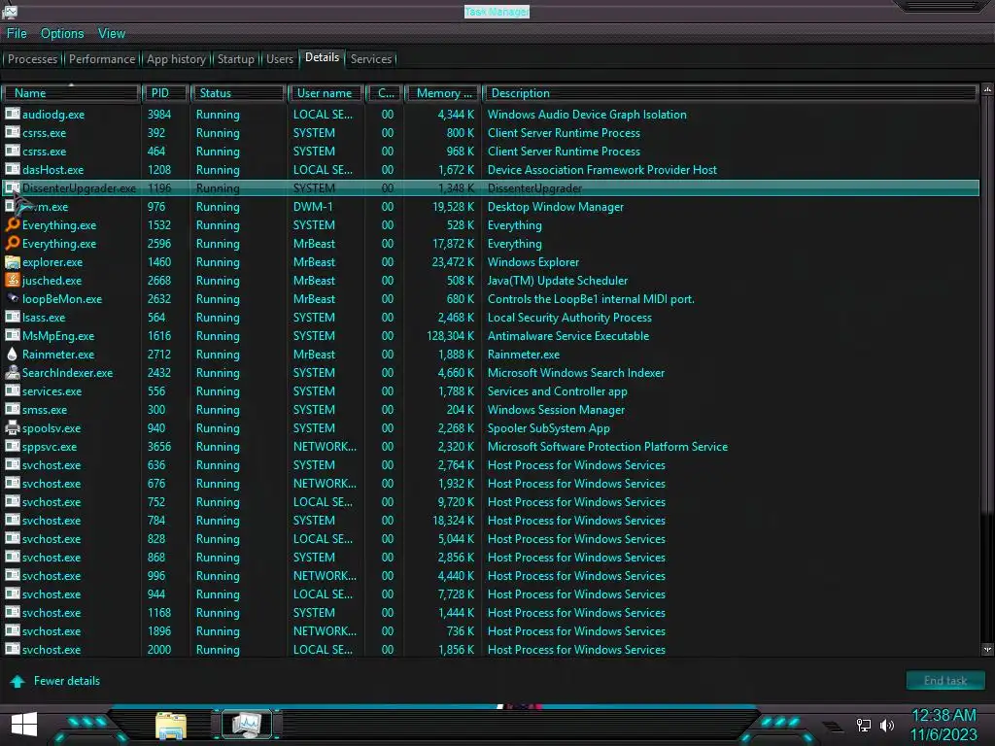The height and width of the screenshot is (746, 995).
Task: Open the Windows Start button
Action: [24, 725]
